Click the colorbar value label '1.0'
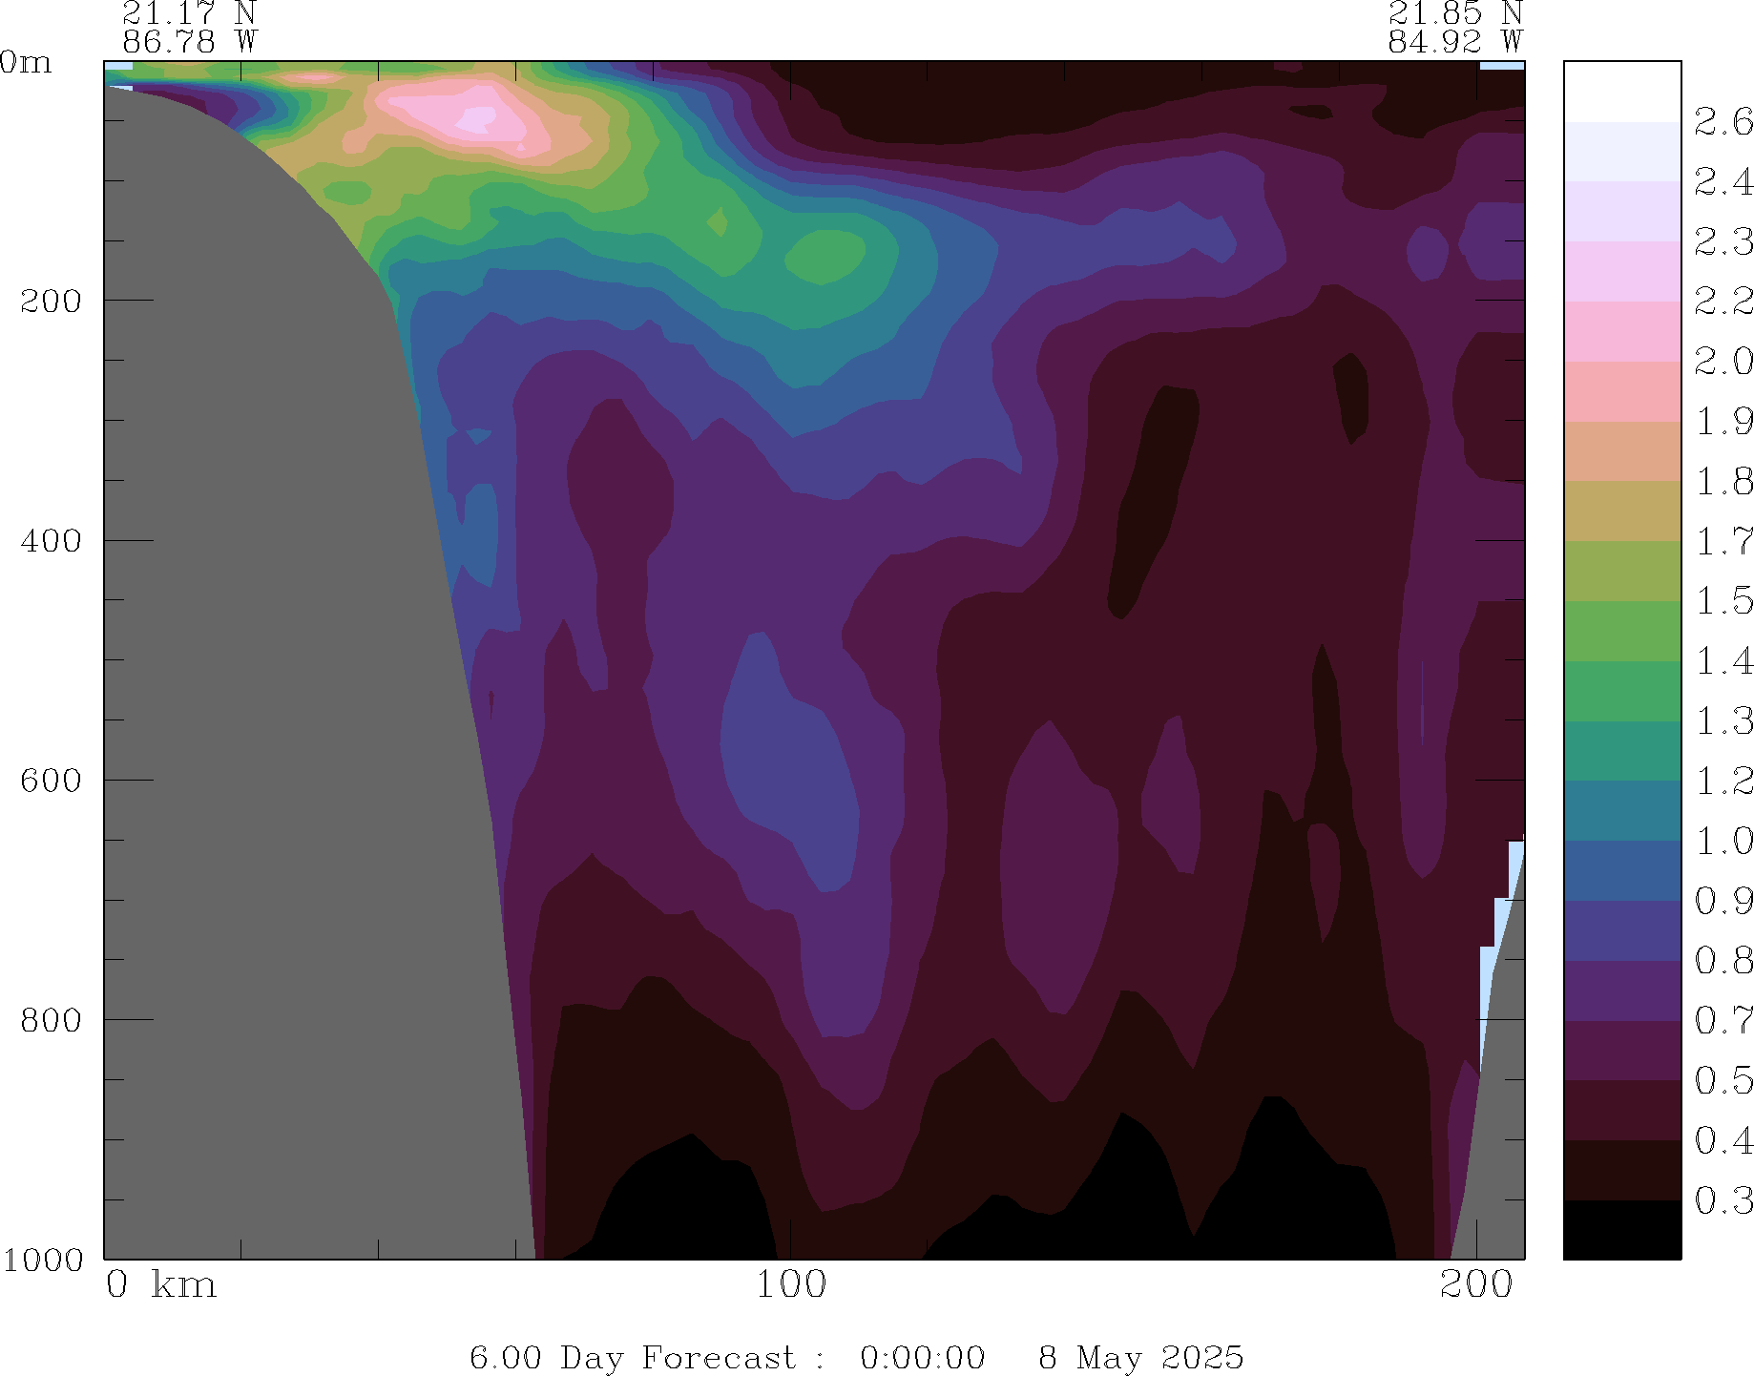Image resolution: width=1754 pixels, height=1376 pixels. click(x=1723, y=841)
